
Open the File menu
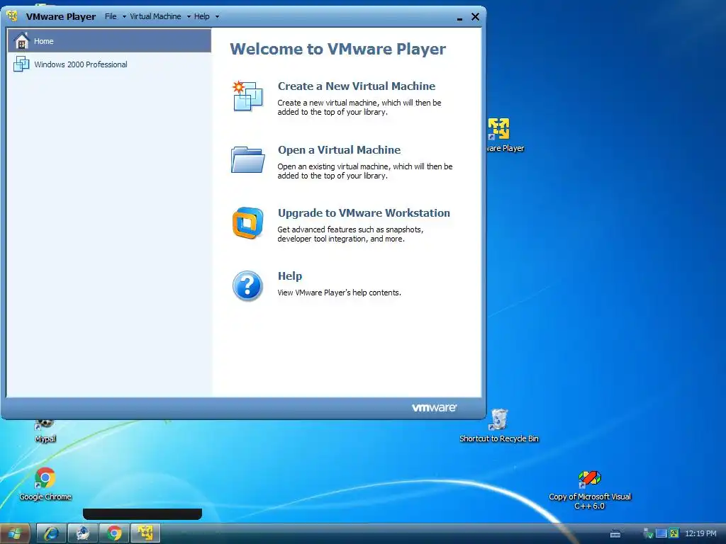click(x=111, y=16)
